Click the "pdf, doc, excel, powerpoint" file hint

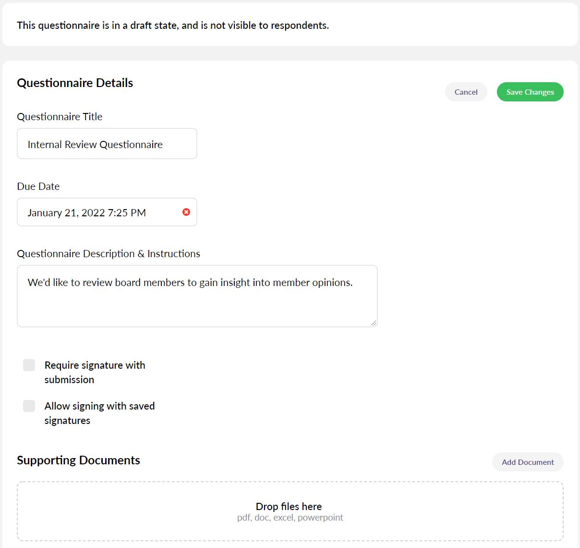click(290, 518)
